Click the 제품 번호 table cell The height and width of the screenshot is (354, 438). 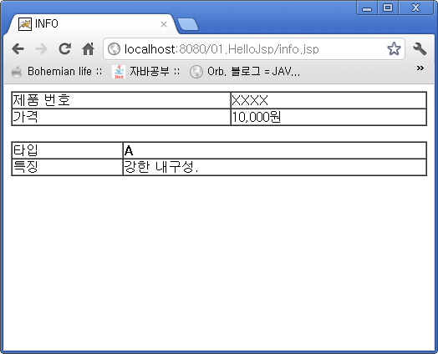click(121, 100)
